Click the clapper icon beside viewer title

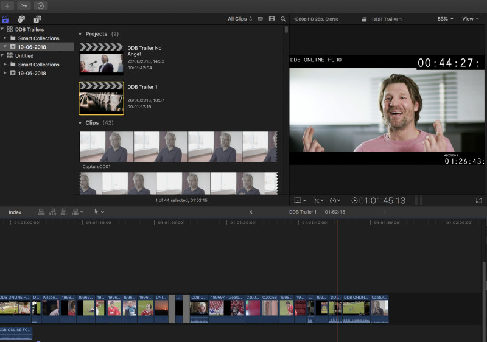364,19
